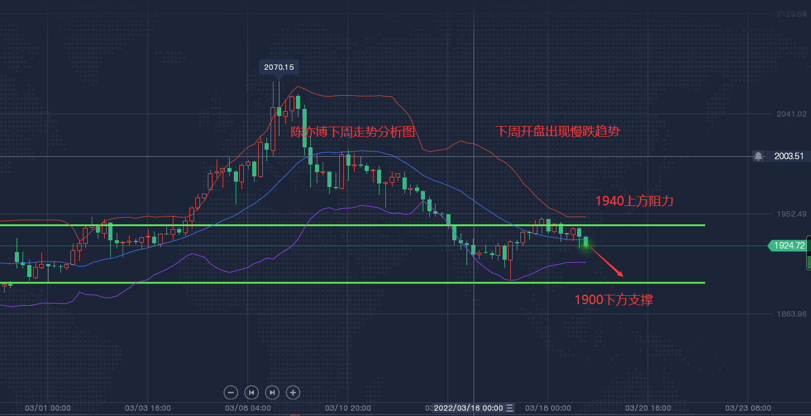Click the 03/18 00:00 time label
The width and height of the screenshot is (811, 416).
coord(548,408)
